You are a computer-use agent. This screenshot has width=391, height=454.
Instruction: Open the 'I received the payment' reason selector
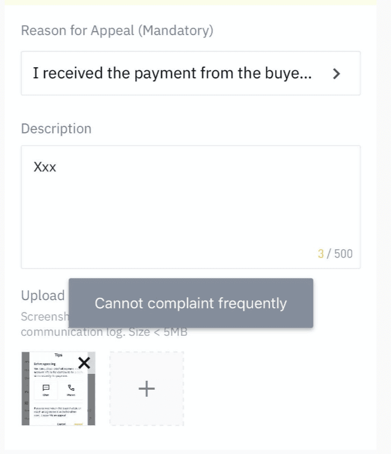(191, 73)
